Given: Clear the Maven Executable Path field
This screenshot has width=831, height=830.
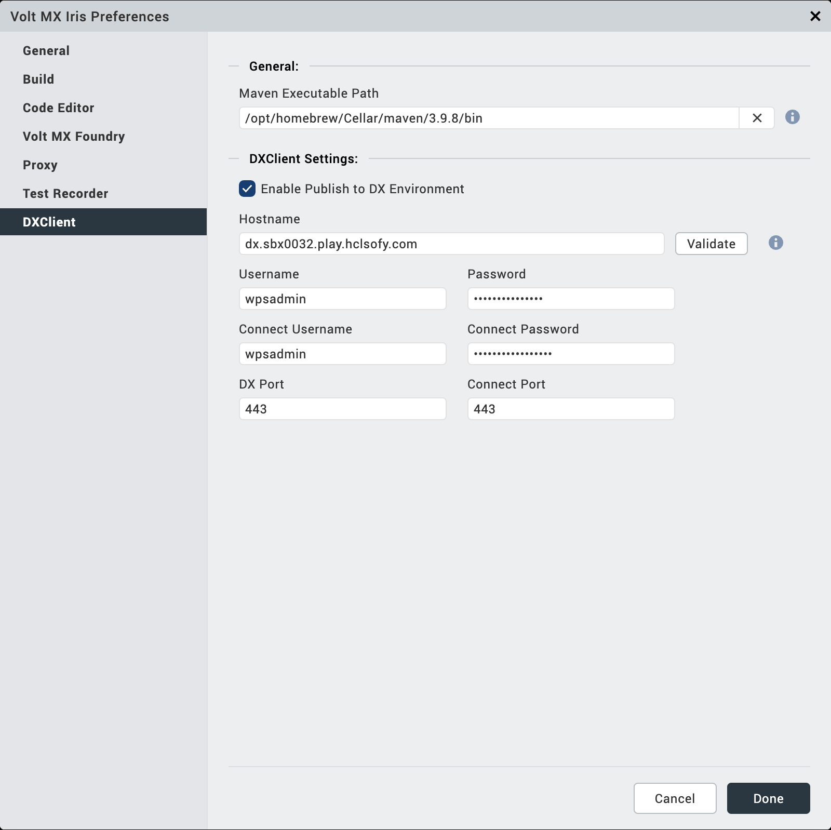Looking at the screenshot, I should pyautogui.click(x=757, y=118).
